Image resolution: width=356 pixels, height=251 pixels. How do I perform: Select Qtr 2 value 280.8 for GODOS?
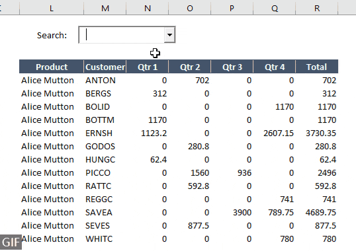click(x=199, y=147)
